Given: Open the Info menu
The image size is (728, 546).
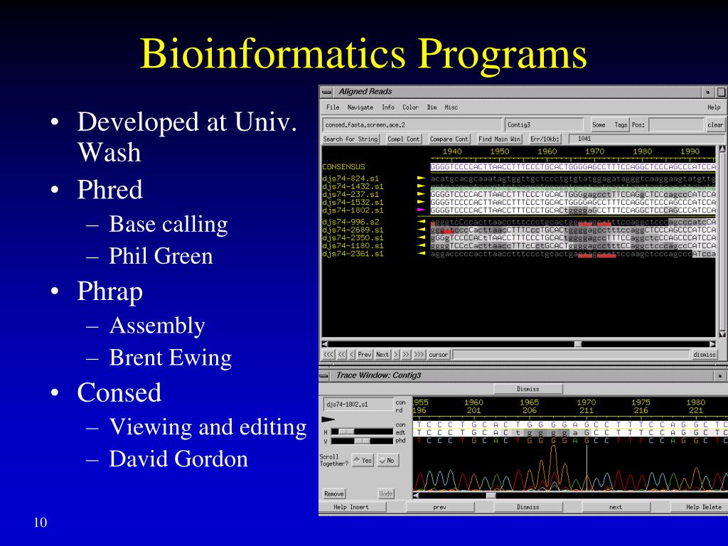Looking at the screenshot, I should (x=387, y=107).
